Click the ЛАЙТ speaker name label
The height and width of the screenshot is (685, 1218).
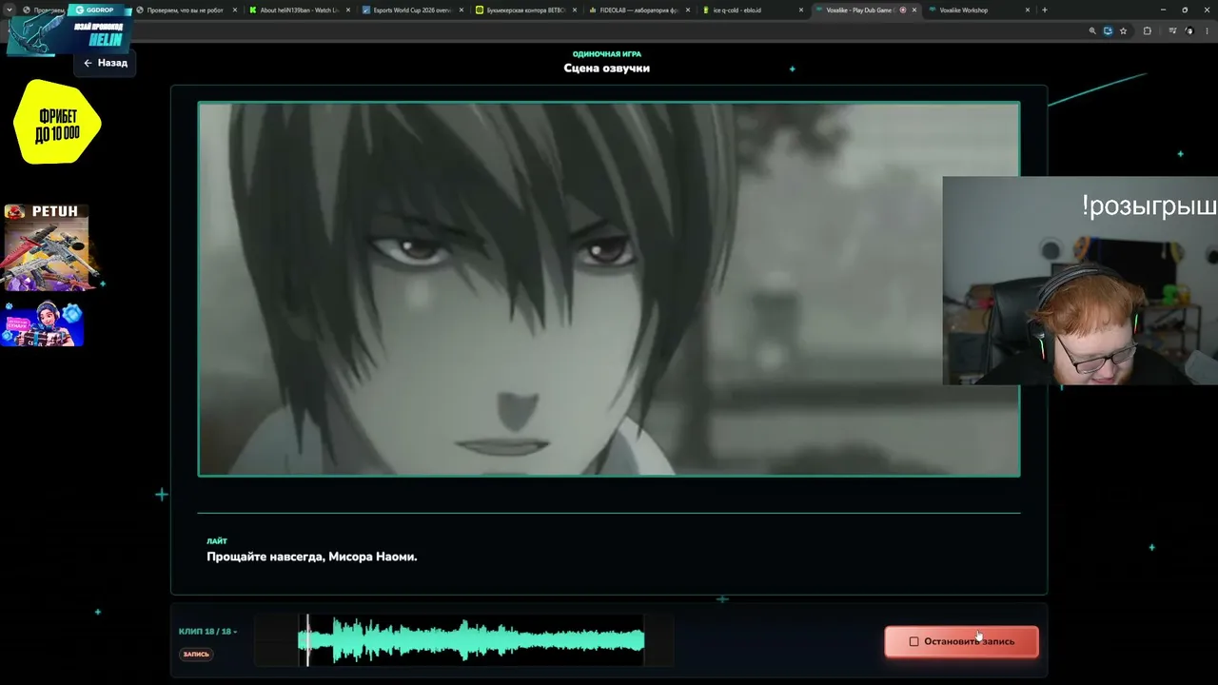(217, 541)
